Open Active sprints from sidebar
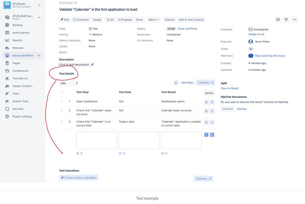305x204 pixels. (21, 33)
